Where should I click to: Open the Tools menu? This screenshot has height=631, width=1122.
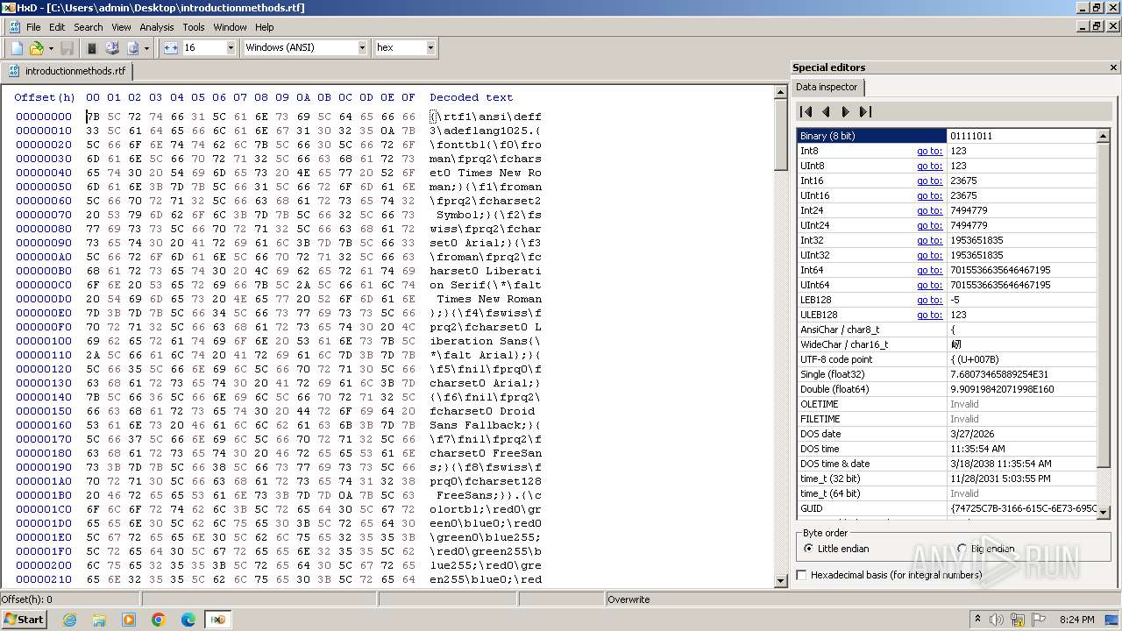[194, 27]
